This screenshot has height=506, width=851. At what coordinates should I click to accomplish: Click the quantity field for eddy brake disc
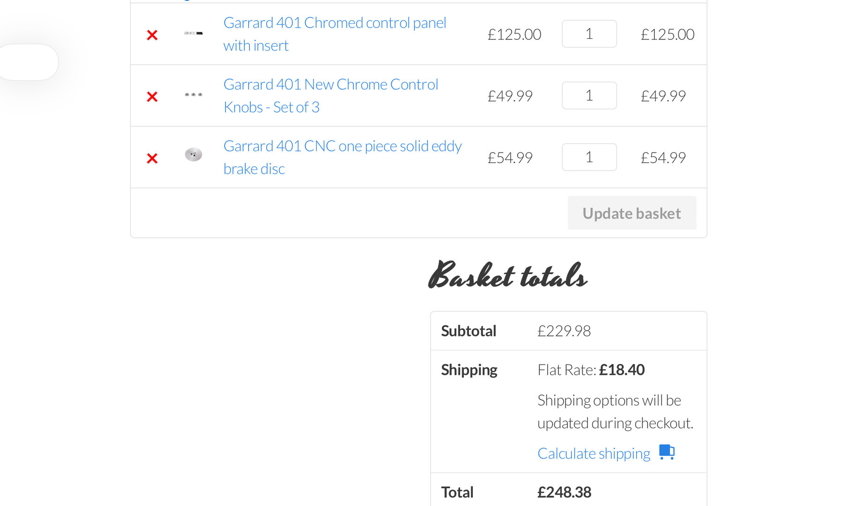[589, 157]
